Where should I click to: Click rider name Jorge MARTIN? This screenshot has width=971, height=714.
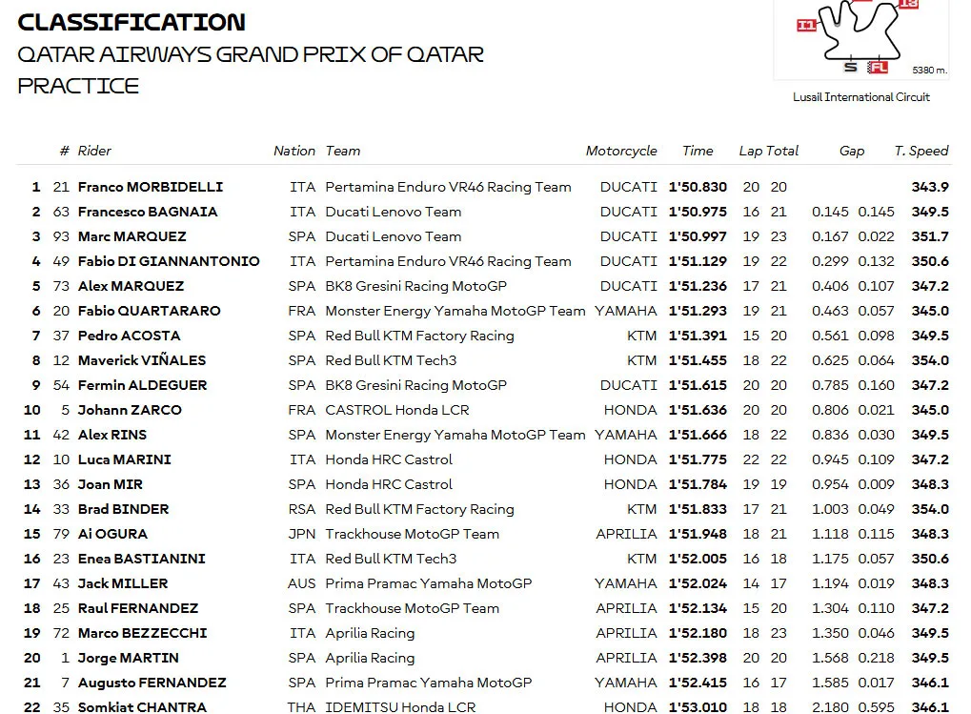coord(129,658)
